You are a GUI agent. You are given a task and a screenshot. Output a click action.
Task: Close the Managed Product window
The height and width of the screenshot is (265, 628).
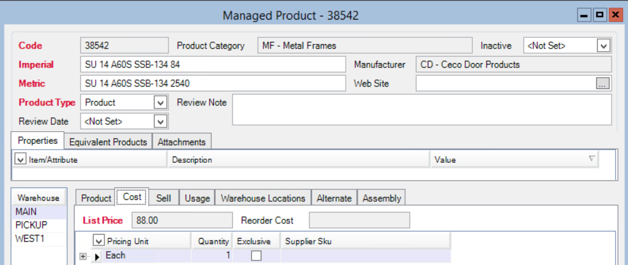tap(614, 14)
